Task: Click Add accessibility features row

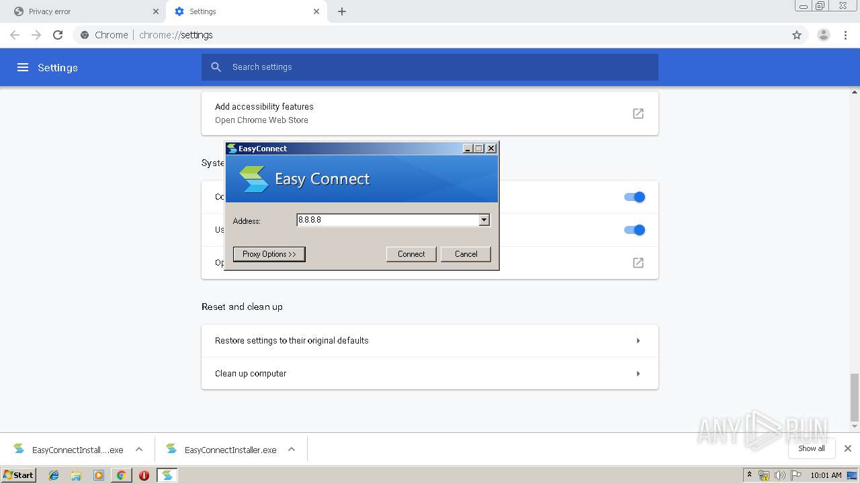Action: 430,113
